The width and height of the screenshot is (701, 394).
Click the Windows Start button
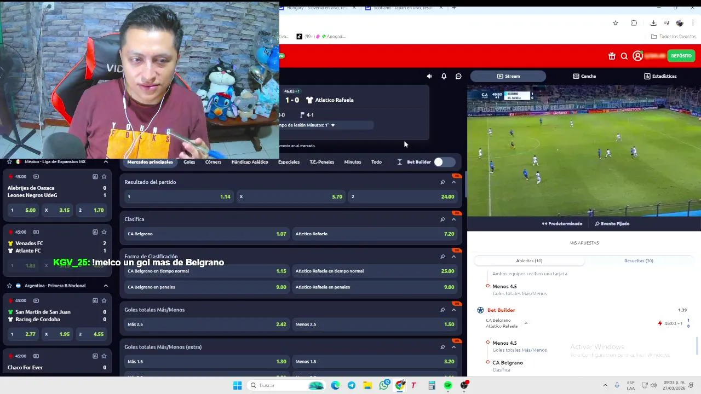[x=237, y=385]
